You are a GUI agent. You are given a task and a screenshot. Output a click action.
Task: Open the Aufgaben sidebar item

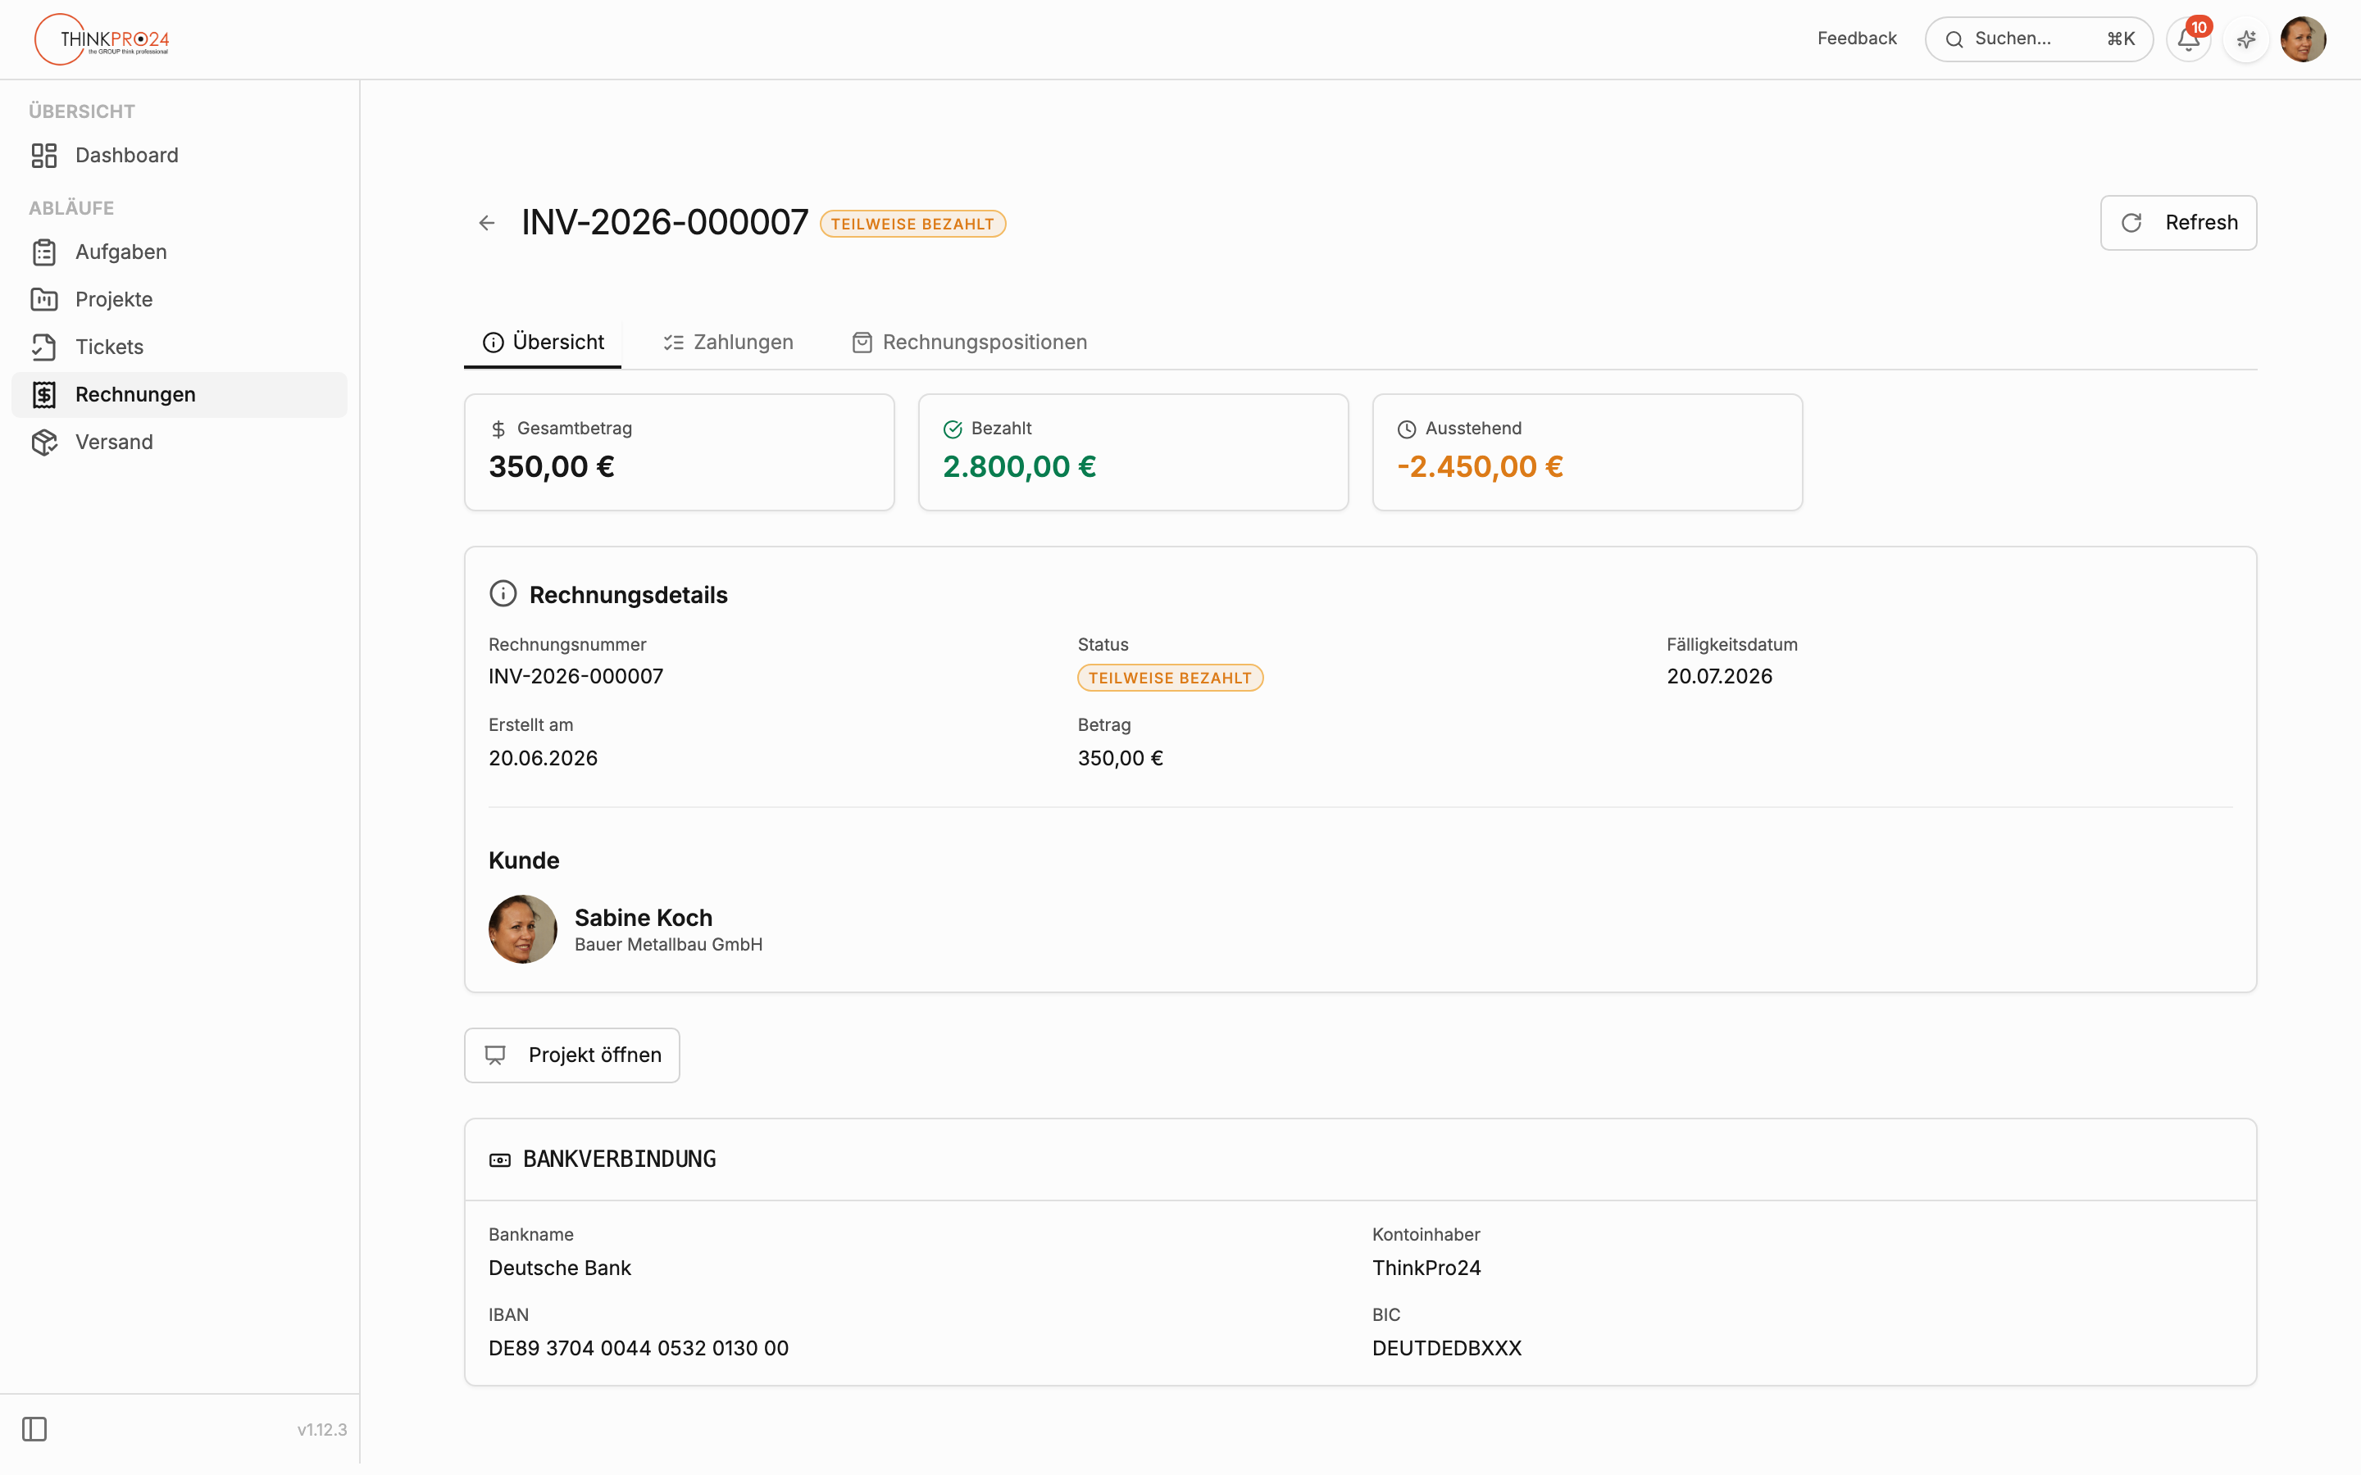(180, 252)
